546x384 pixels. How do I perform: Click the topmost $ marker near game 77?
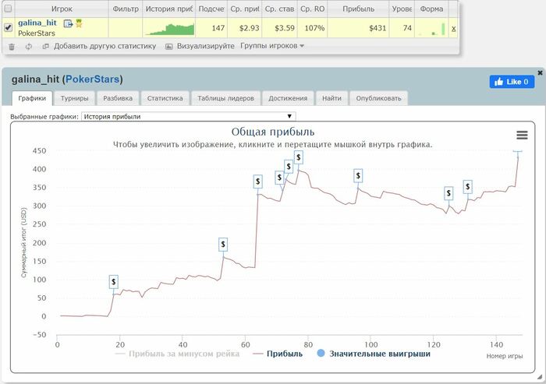pyautogui.click(x=299, y=157)
